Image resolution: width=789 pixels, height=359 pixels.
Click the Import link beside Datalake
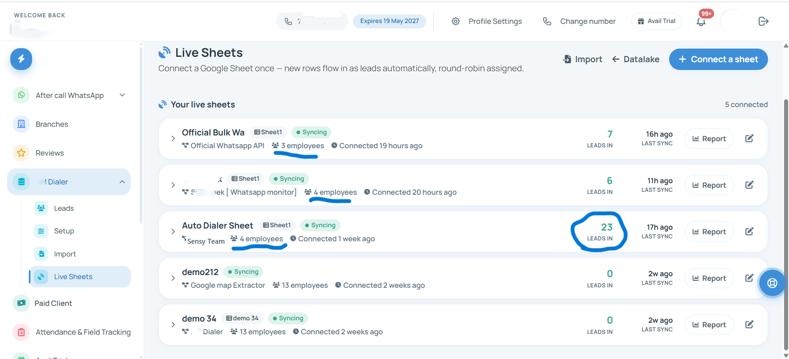click(x=583, y=59)
